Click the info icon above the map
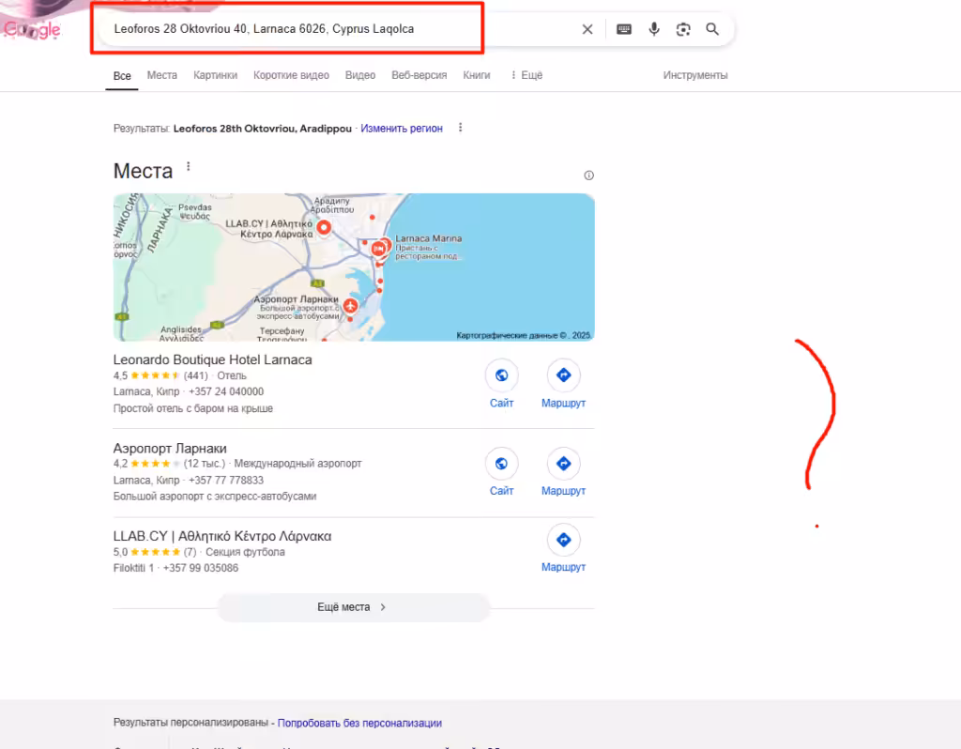The width and height of the screenshot is (961, 749). point(588,176)
